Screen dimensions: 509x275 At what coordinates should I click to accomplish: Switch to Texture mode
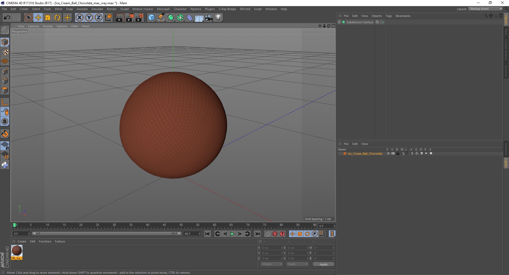(5, 52)
